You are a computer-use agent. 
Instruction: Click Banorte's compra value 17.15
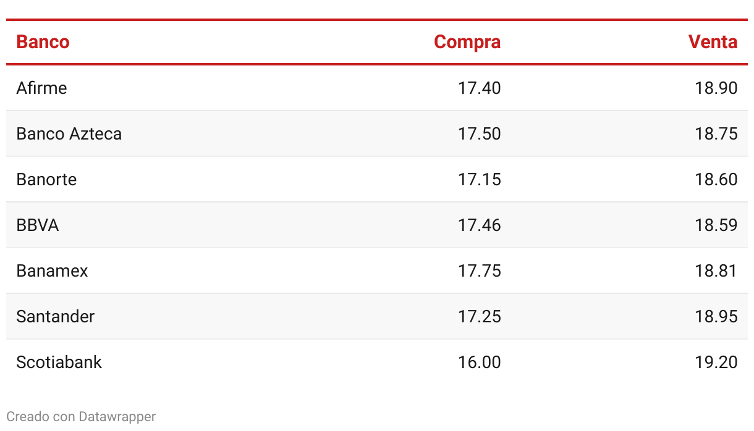coord(480,179)
